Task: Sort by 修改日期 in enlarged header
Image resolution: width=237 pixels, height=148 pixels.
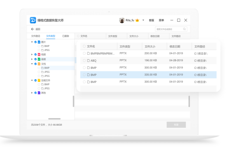Action: (x=175, y=46)
